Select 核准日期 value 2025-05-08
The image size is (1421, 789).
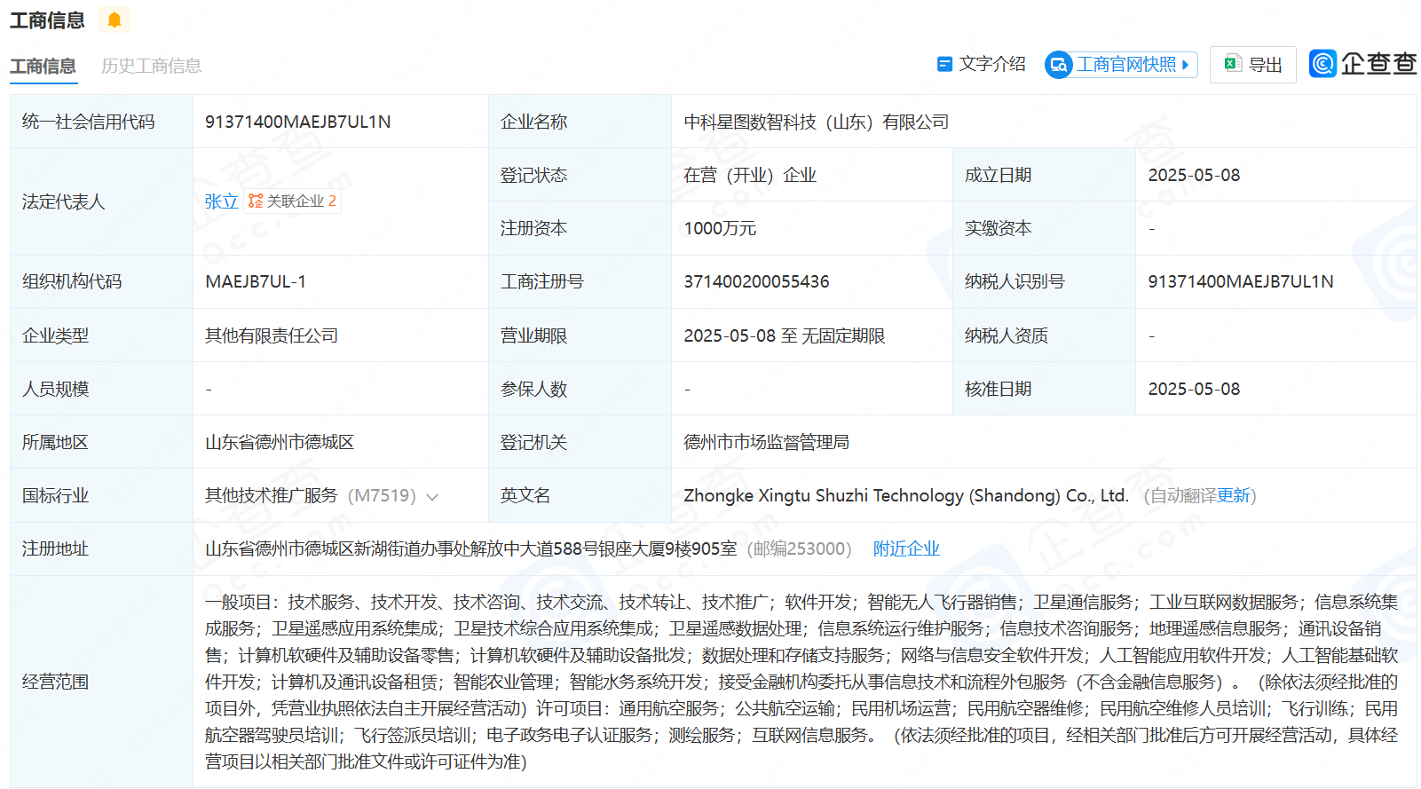click(x=1194, y=389)
